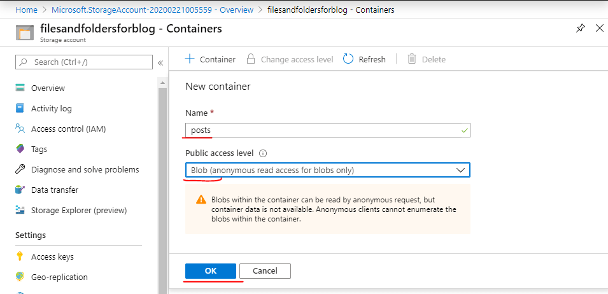Select Geo-replication in the settings menu
This screenshot has height=294, width=608.
[59, 277]
